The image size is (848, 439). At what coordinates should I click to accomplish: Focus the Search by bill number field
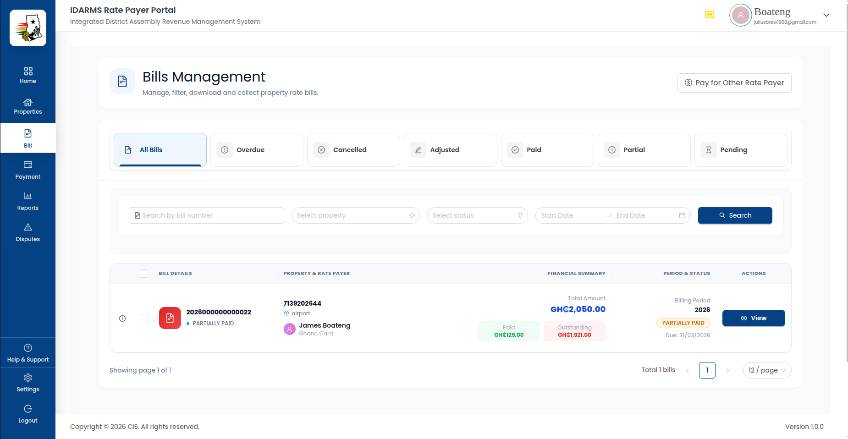(x=206, y=215)
